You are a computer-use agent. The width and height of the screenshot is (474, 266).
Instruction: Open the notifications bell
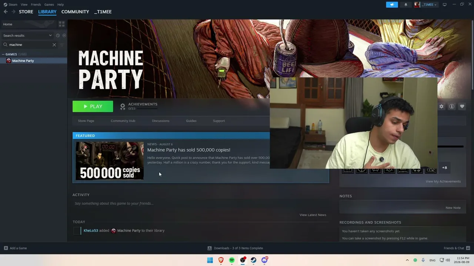(406, 4)
